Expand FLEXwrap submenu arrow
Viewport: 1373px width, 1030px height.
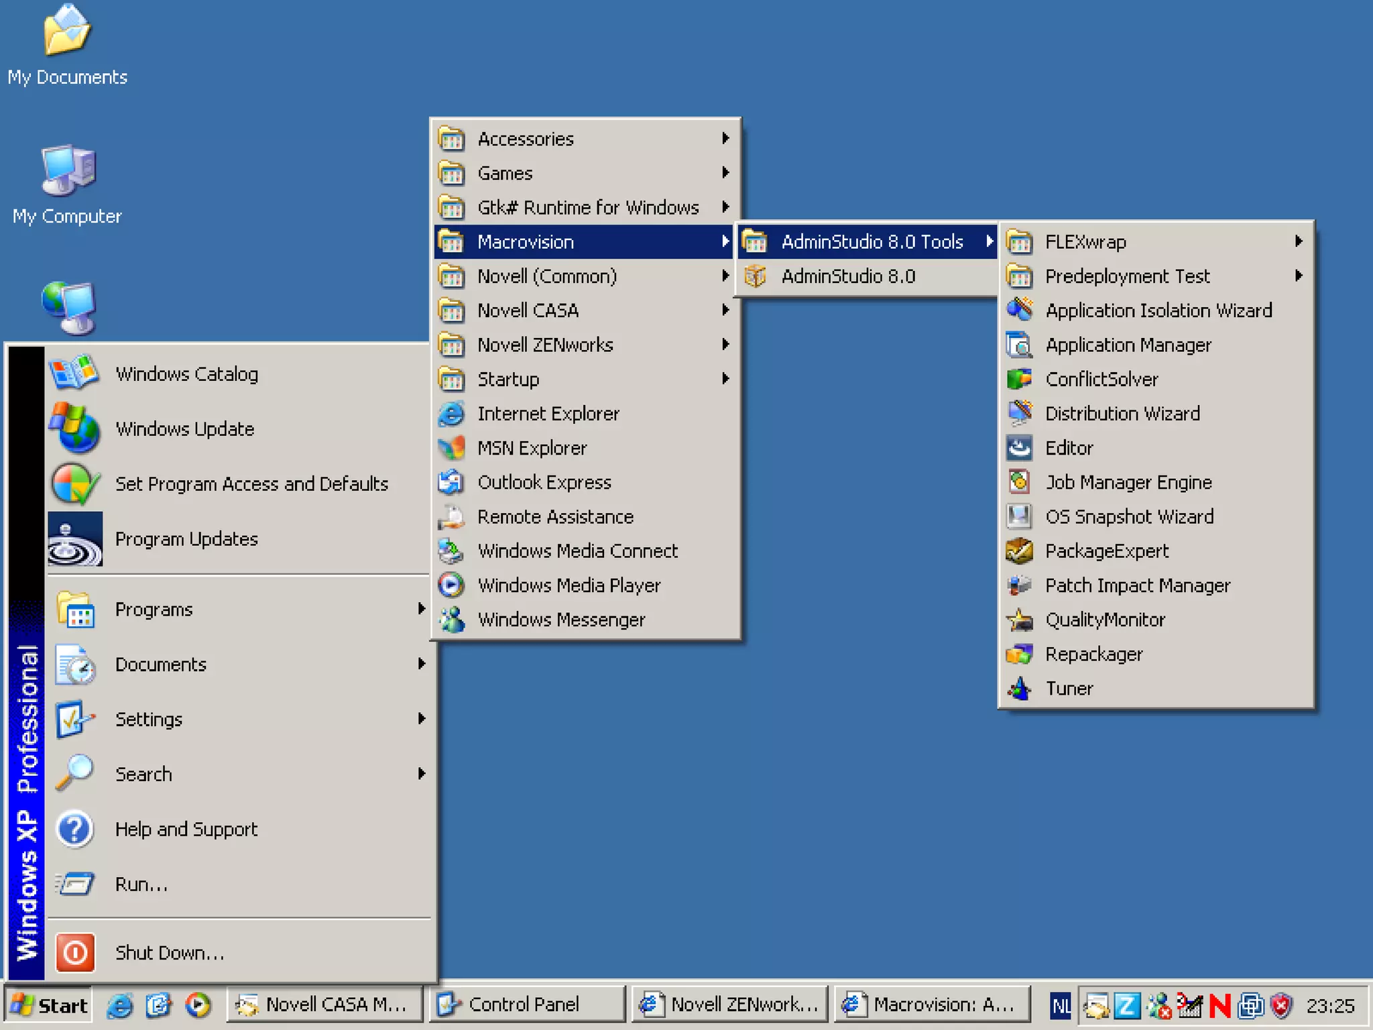(x=1299, y=241)
